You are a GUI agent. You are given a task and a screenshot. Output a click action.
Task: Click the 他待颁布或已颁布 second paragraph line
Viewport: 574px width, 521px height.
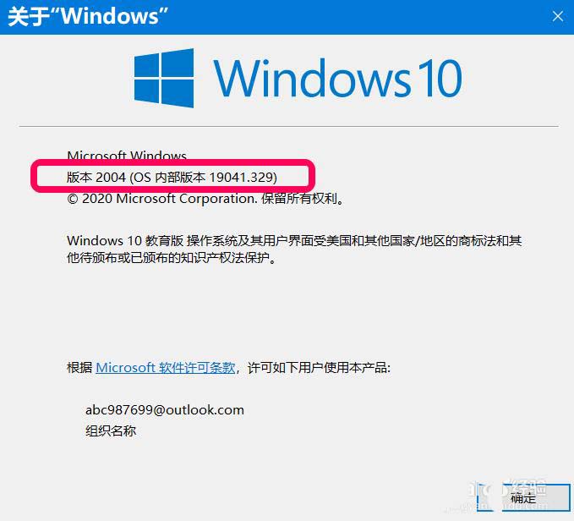coord(172,258)
